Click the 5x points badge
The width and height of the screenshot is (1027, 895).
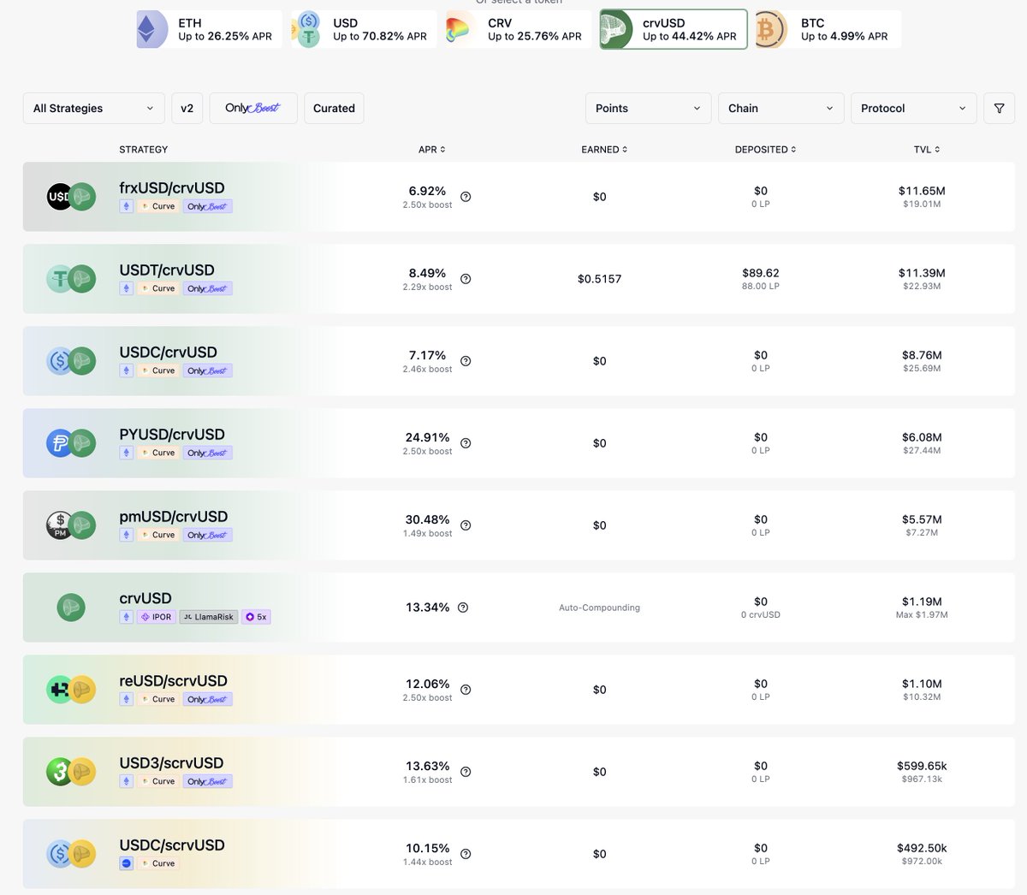256,617
